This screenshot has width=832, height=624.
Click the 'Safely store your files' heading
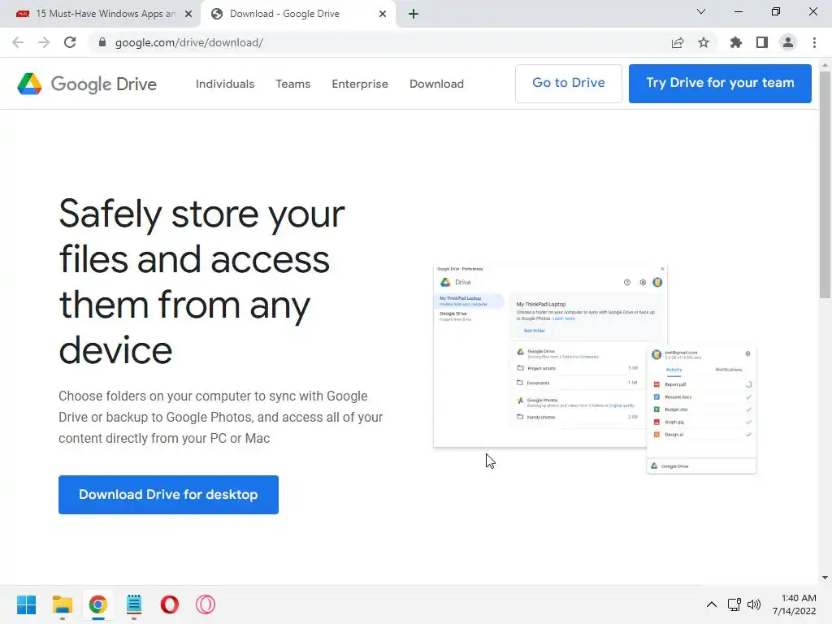point(202,281)
